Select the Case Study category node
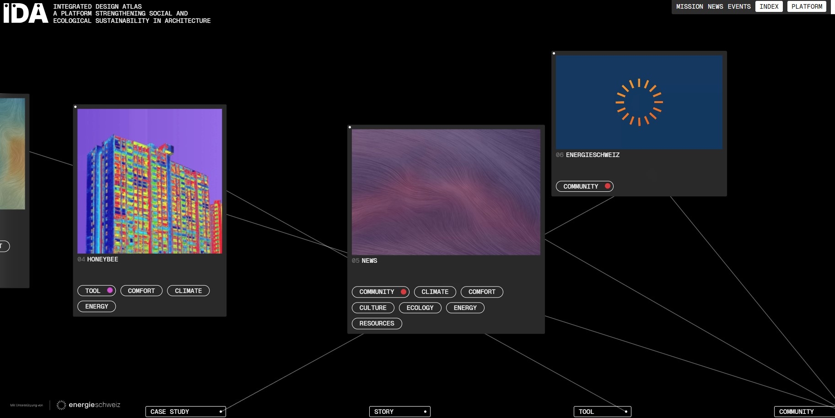This screenshot has height=418, width=835. click(185, 412)
